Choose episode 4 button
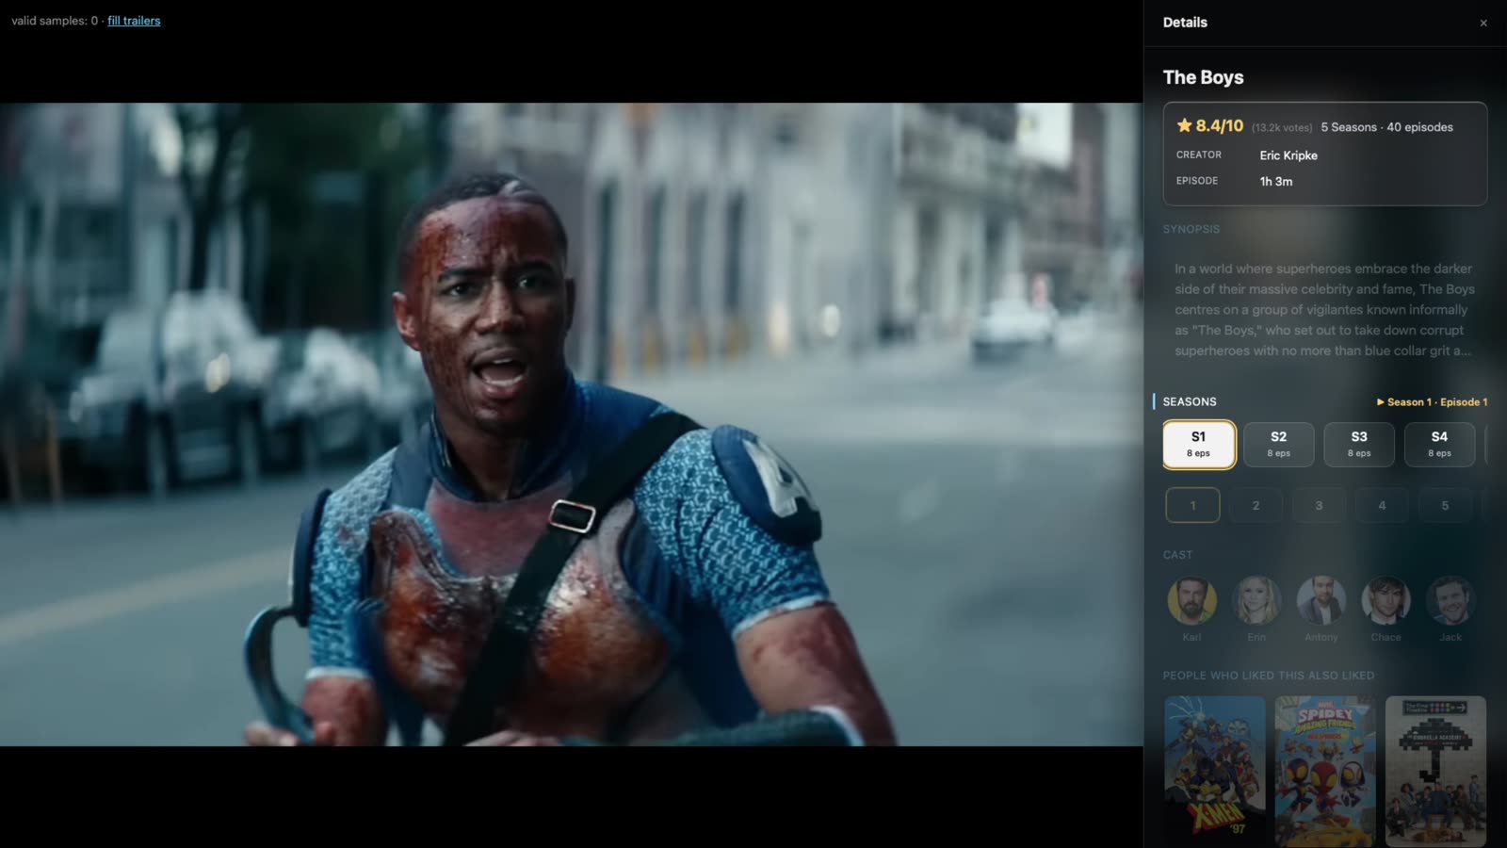Screen dimensions: 1507x848 point(1382,505)
